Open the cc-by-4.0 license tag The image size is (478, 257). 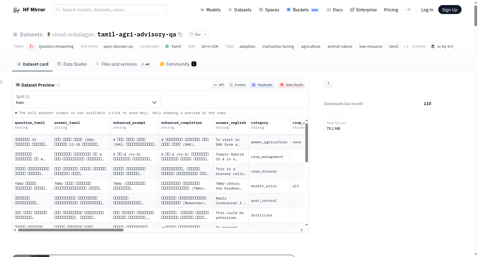pos(442,46)
